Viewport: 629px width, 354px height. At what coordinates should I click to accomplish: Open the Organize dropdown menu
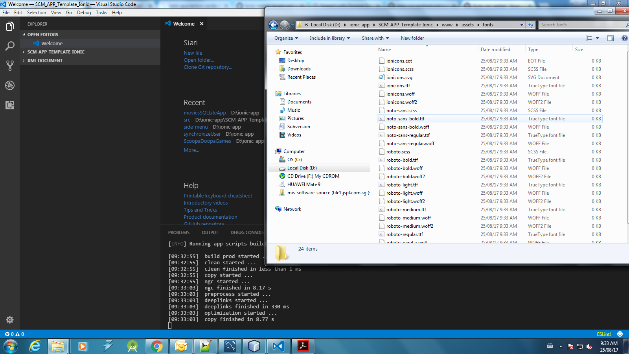(x=286, y=38)
